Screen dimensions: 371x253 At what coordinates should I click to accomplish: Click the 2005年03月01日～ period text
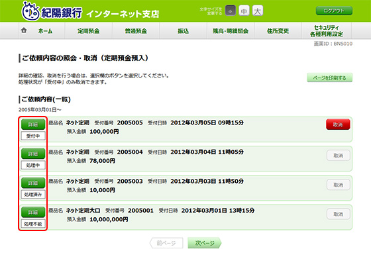(x=40, y=110)
